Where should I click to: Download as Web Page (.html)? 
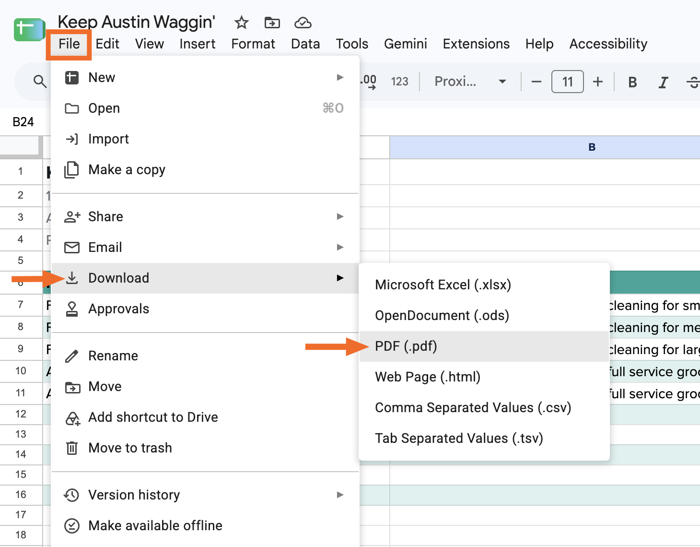[484, 377]
